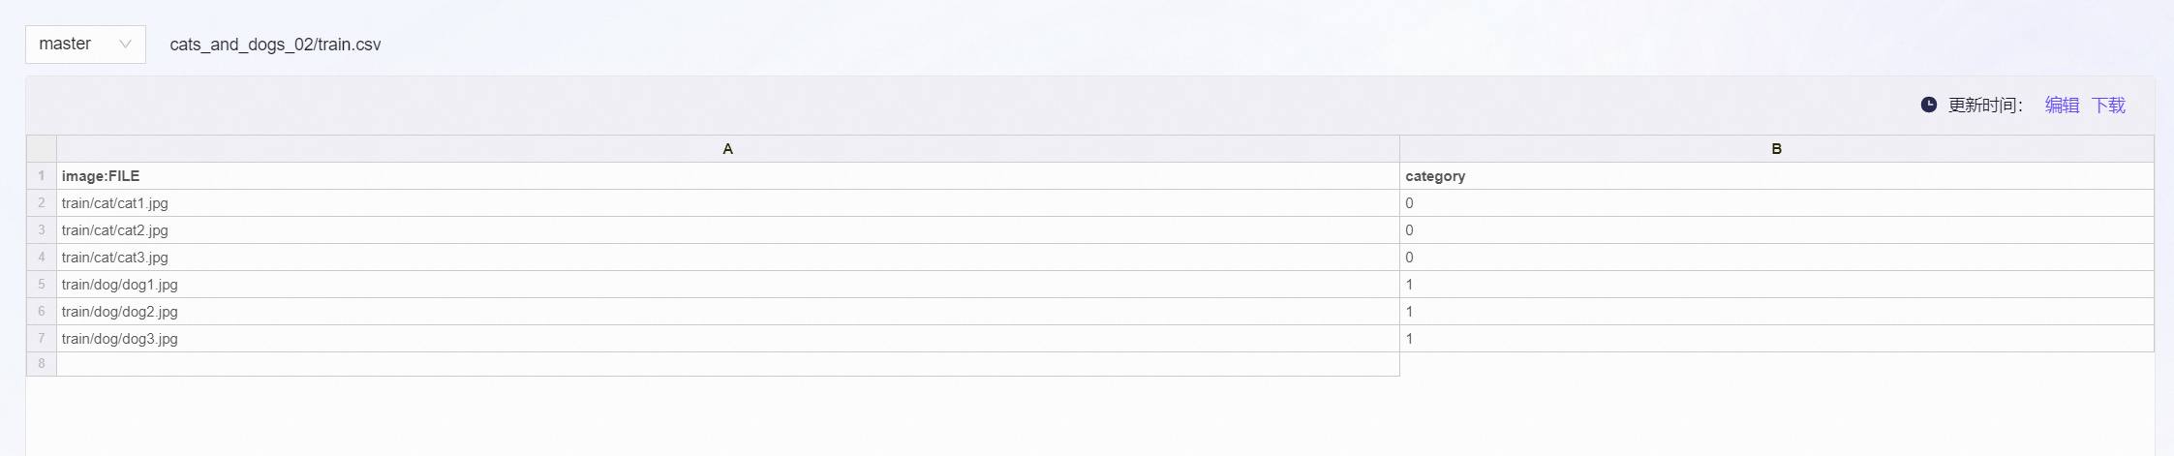Click the category header cell
Screen dimensions: 2174x456
[x=1777, y=175]
